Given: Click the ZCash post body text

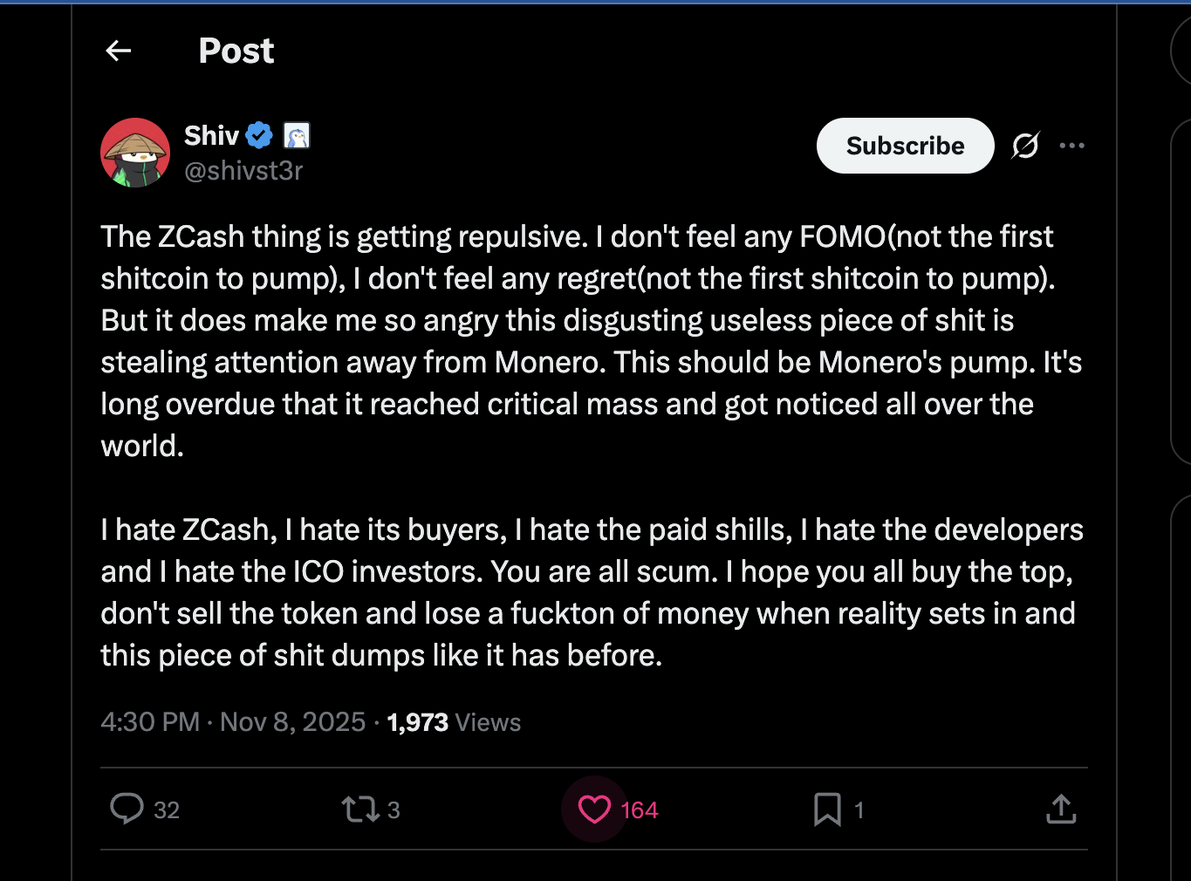Looking at the screenshot, I should [x=576, y=340].
